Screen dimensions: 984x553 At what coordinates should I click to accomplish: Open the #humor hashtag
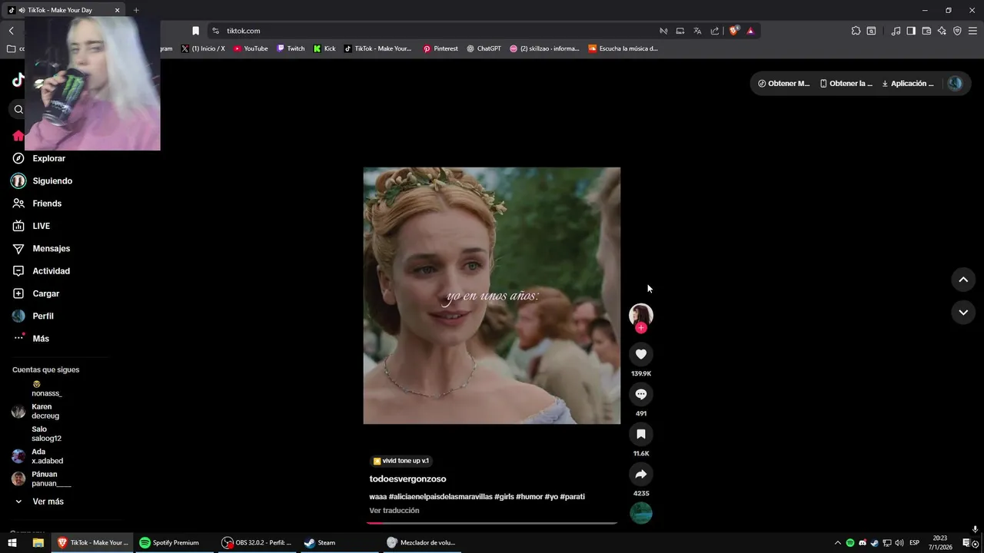point(529,497)
